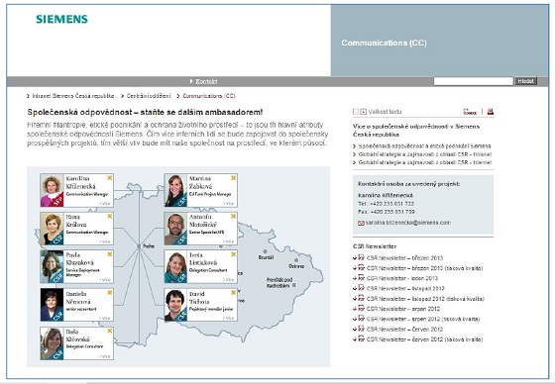Close Hana Králová card
This screenshot has width=555, height=384.
point(110,216)
